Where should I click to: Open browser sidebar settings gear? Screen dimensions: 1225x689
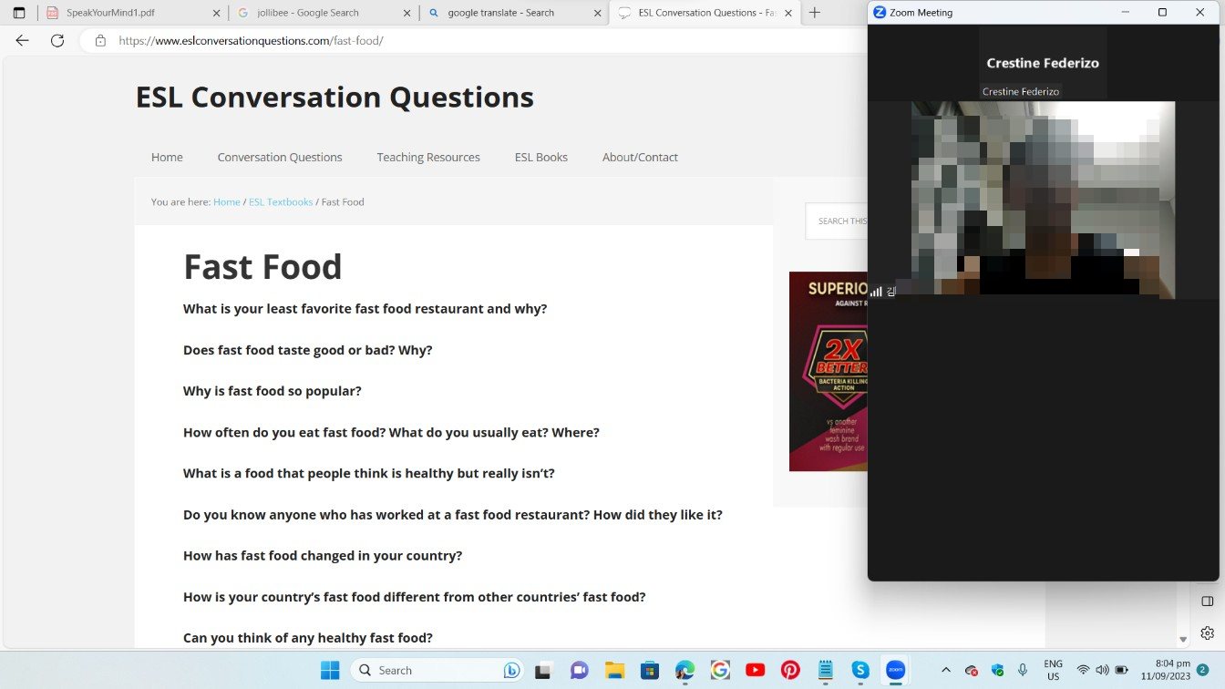1208,632
